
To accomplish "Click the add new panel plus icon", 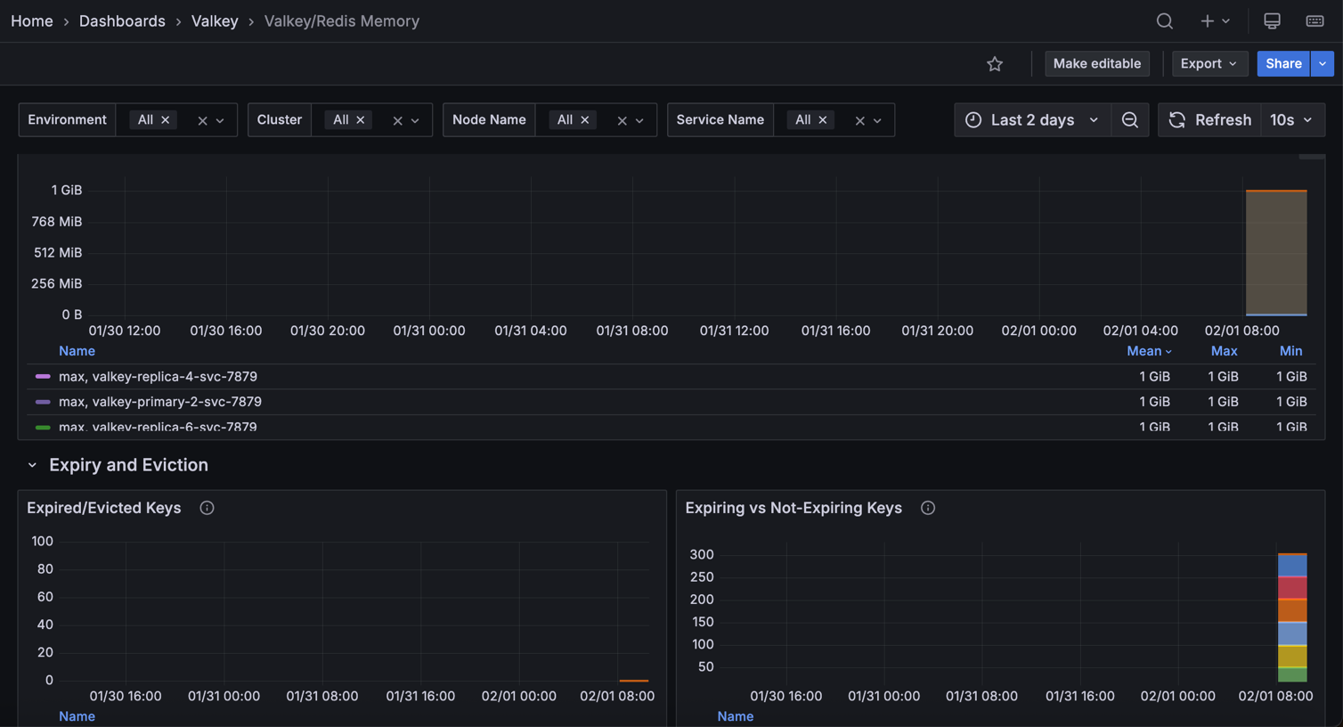I will (x=1207, y=20).
